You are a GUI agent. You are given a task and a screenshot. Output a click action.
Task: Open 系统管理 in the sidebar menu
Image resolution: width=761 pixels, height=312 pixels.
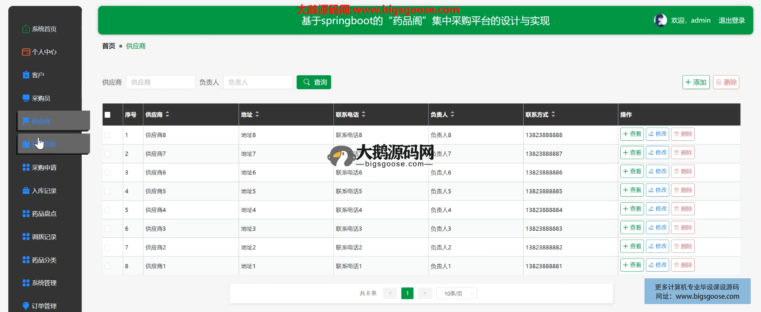point(44,283)
